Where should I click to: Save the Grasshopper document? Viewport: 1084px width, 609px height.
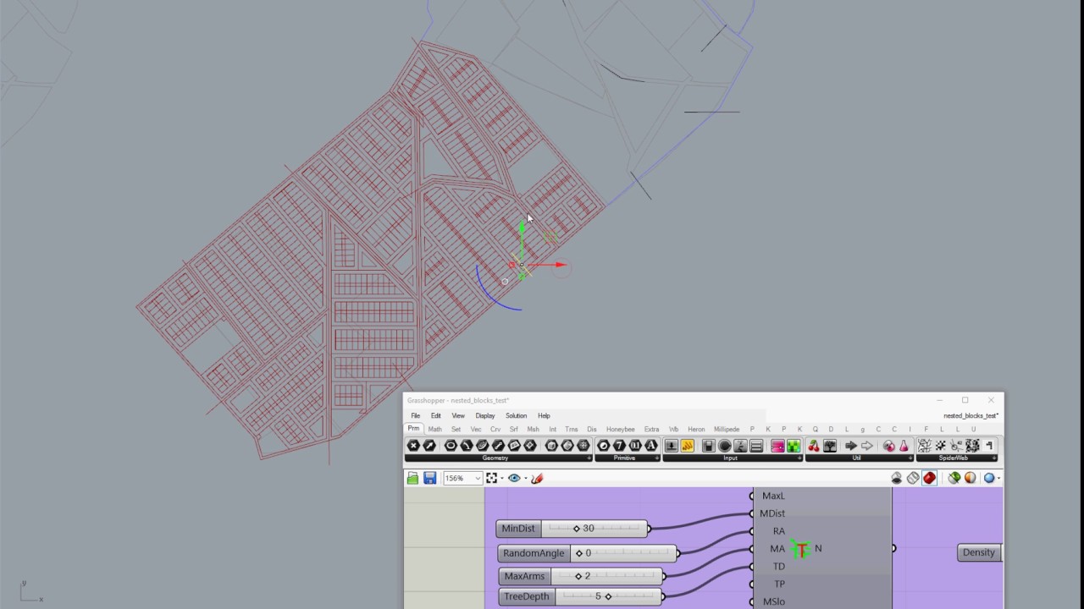click(429, 478)
